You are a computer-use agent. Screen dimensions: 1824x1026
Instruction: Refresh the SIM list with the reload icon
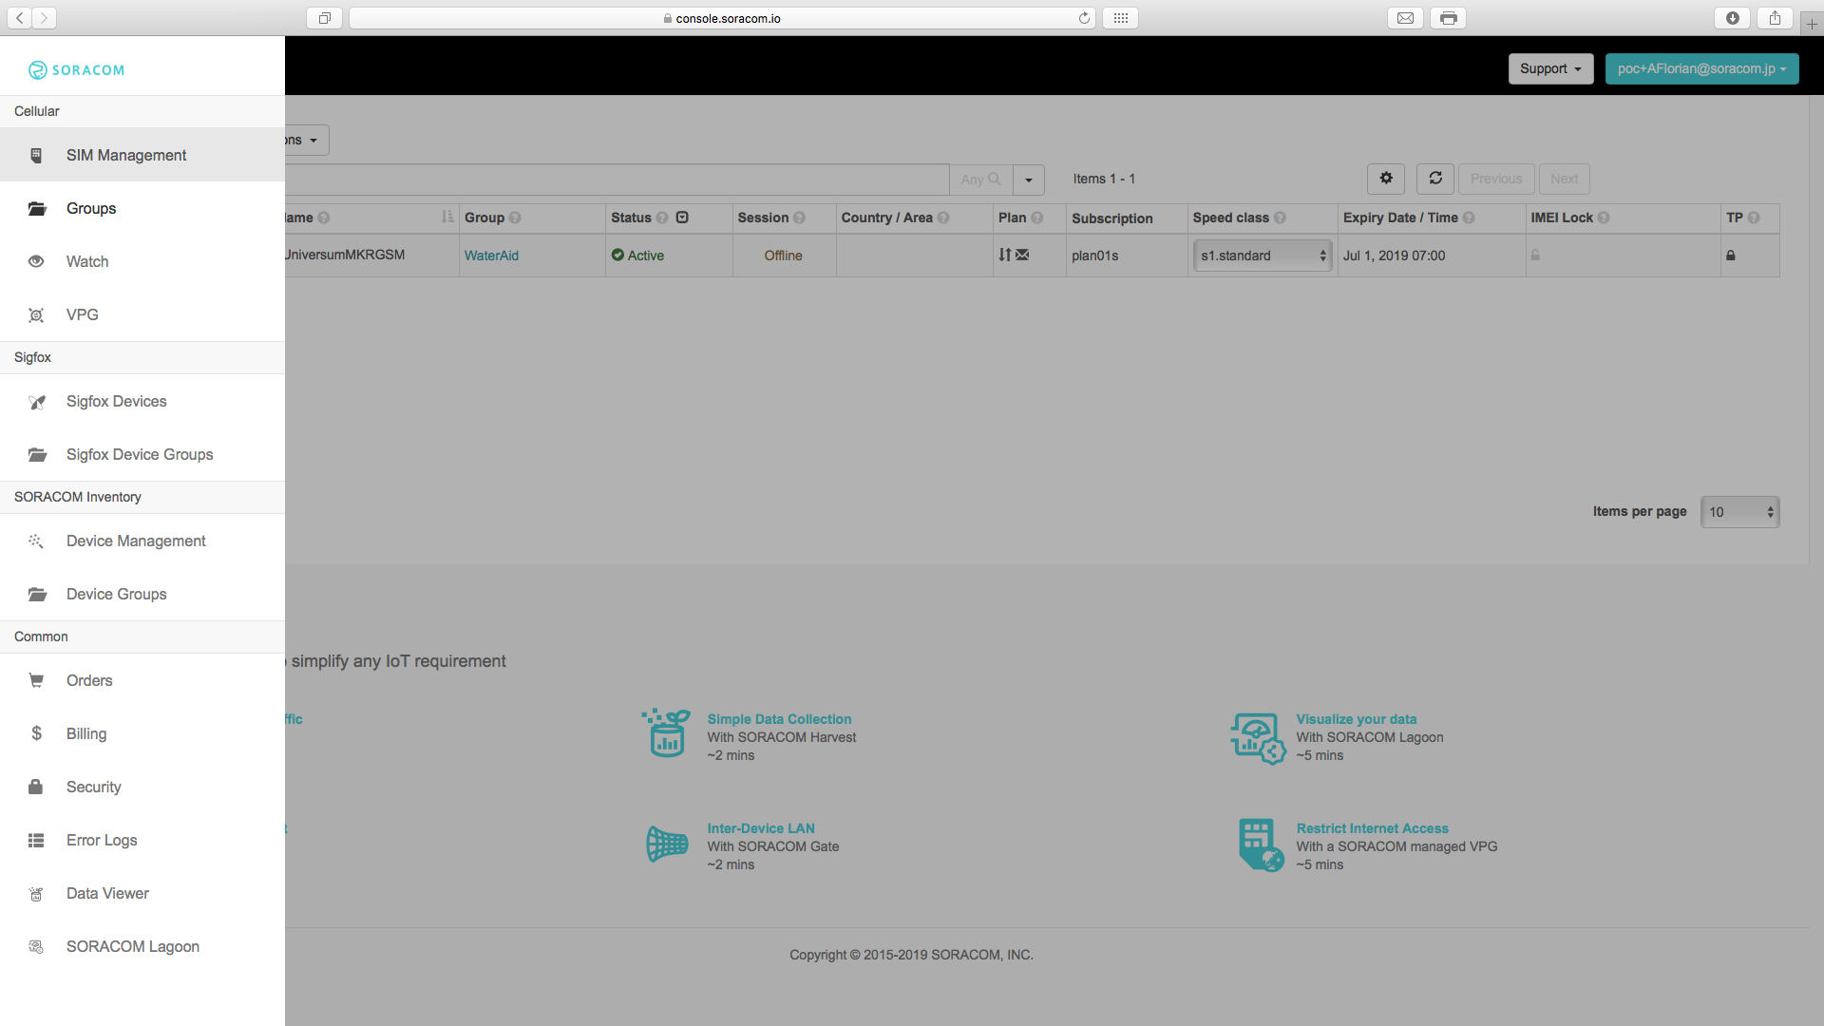(1435, 179)
